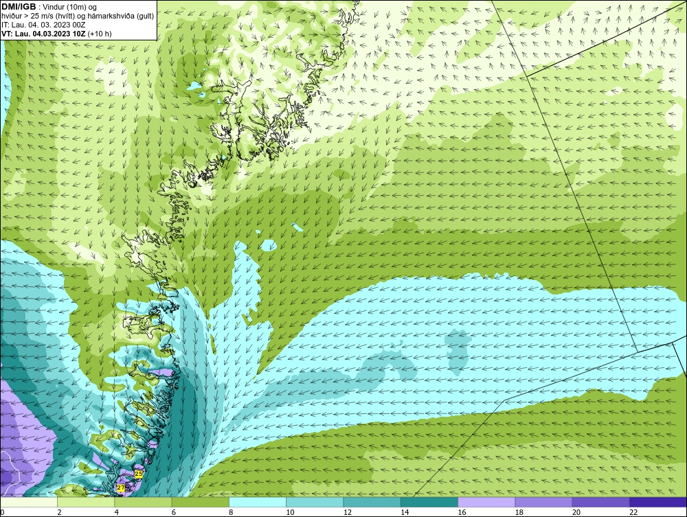The height and width of the screenshot is (517, 687).
Task: Click the 6–8 m/s olive green legend color
Action: pos(200,502)
